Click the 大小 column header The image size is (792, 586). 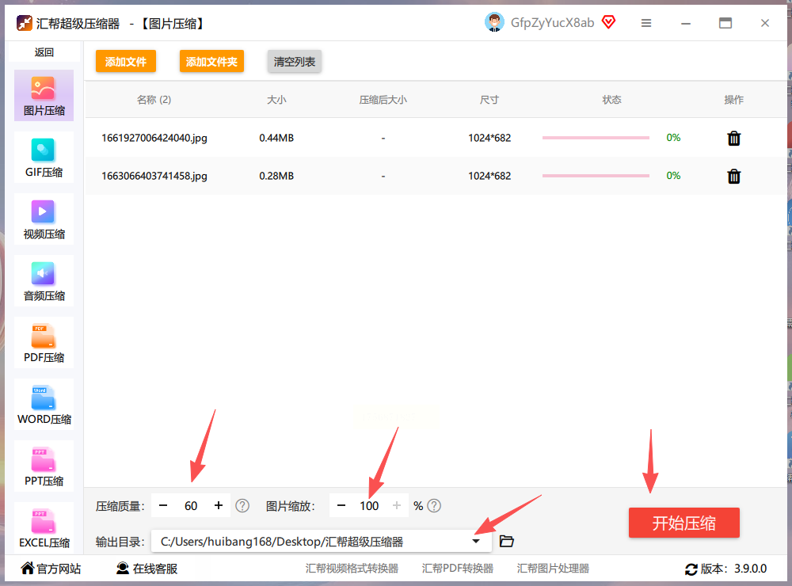point(276,100)
